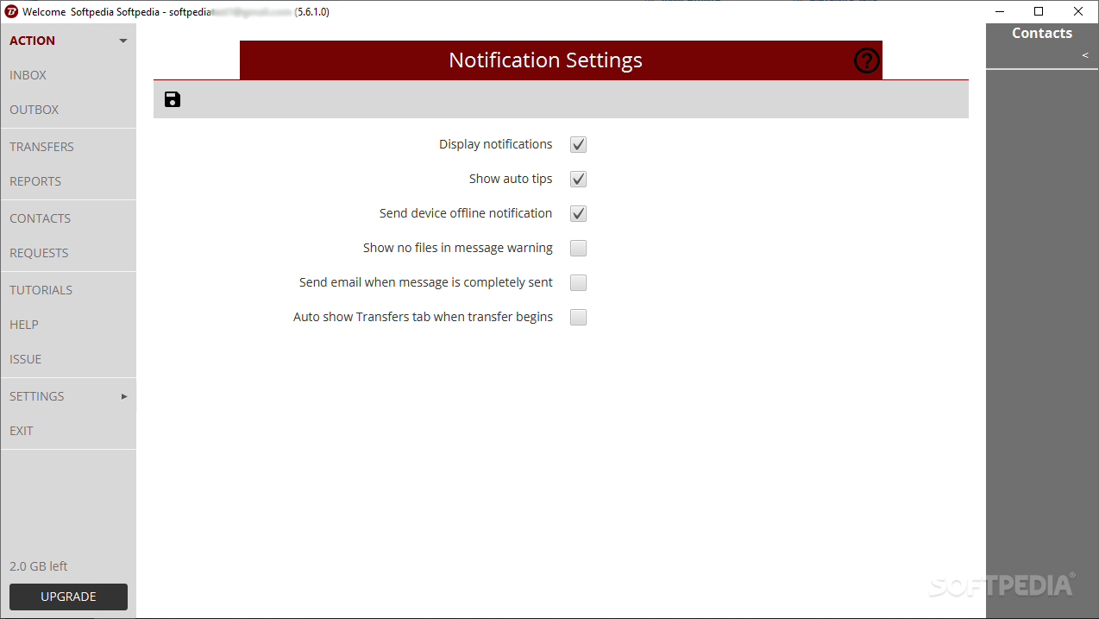Click the Show auto tips label
Viewport: 1099px width, 619px height.
511,179
